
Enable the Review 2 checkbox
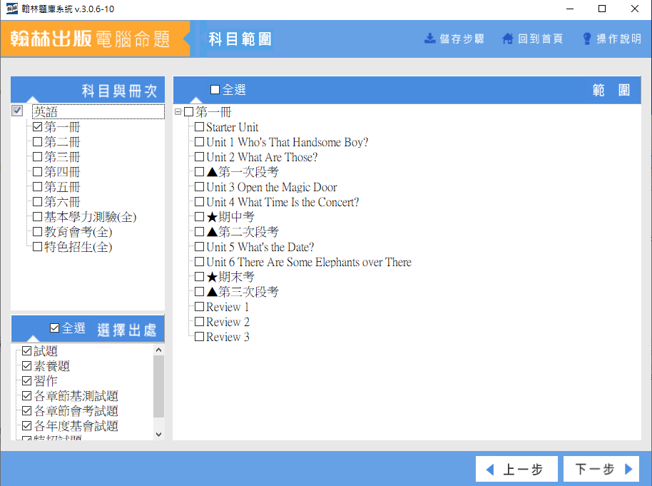[200, 321]
